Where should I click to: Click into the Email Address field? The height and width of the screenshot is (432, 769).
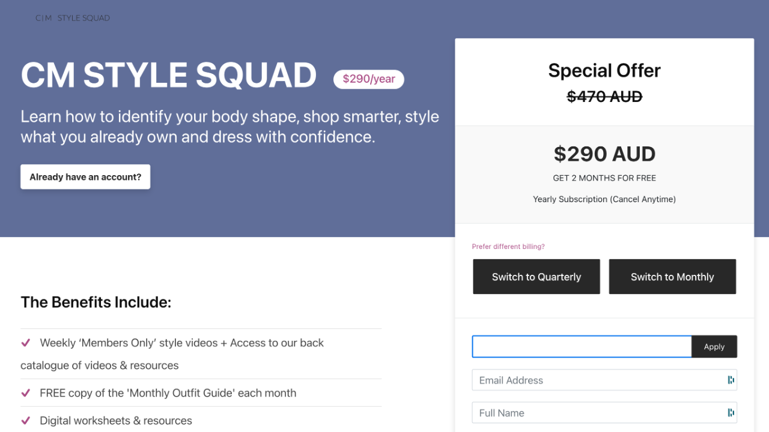coord(598,380)
